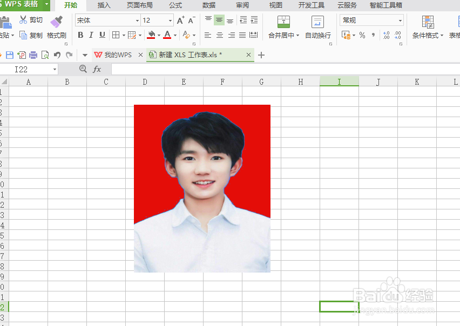The image size is (460, 326).
Task: Open borders dropdown arrow
Action: point(124,36)
